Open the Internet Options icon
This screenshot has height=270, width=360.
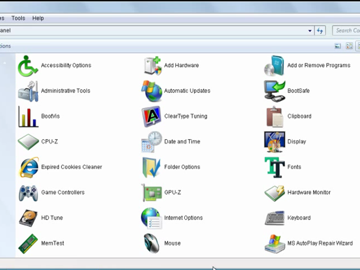pos(151,218)
